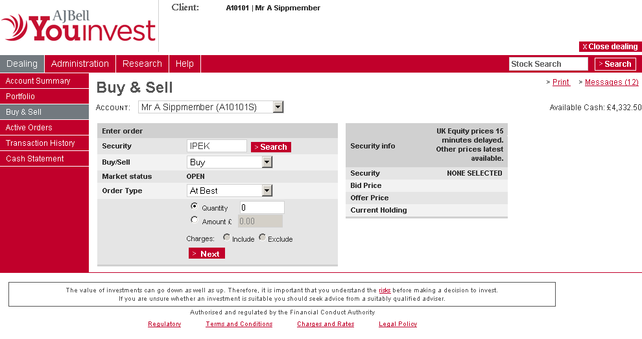
Task: Close dealing via the X button
Action: click(610, 47)
